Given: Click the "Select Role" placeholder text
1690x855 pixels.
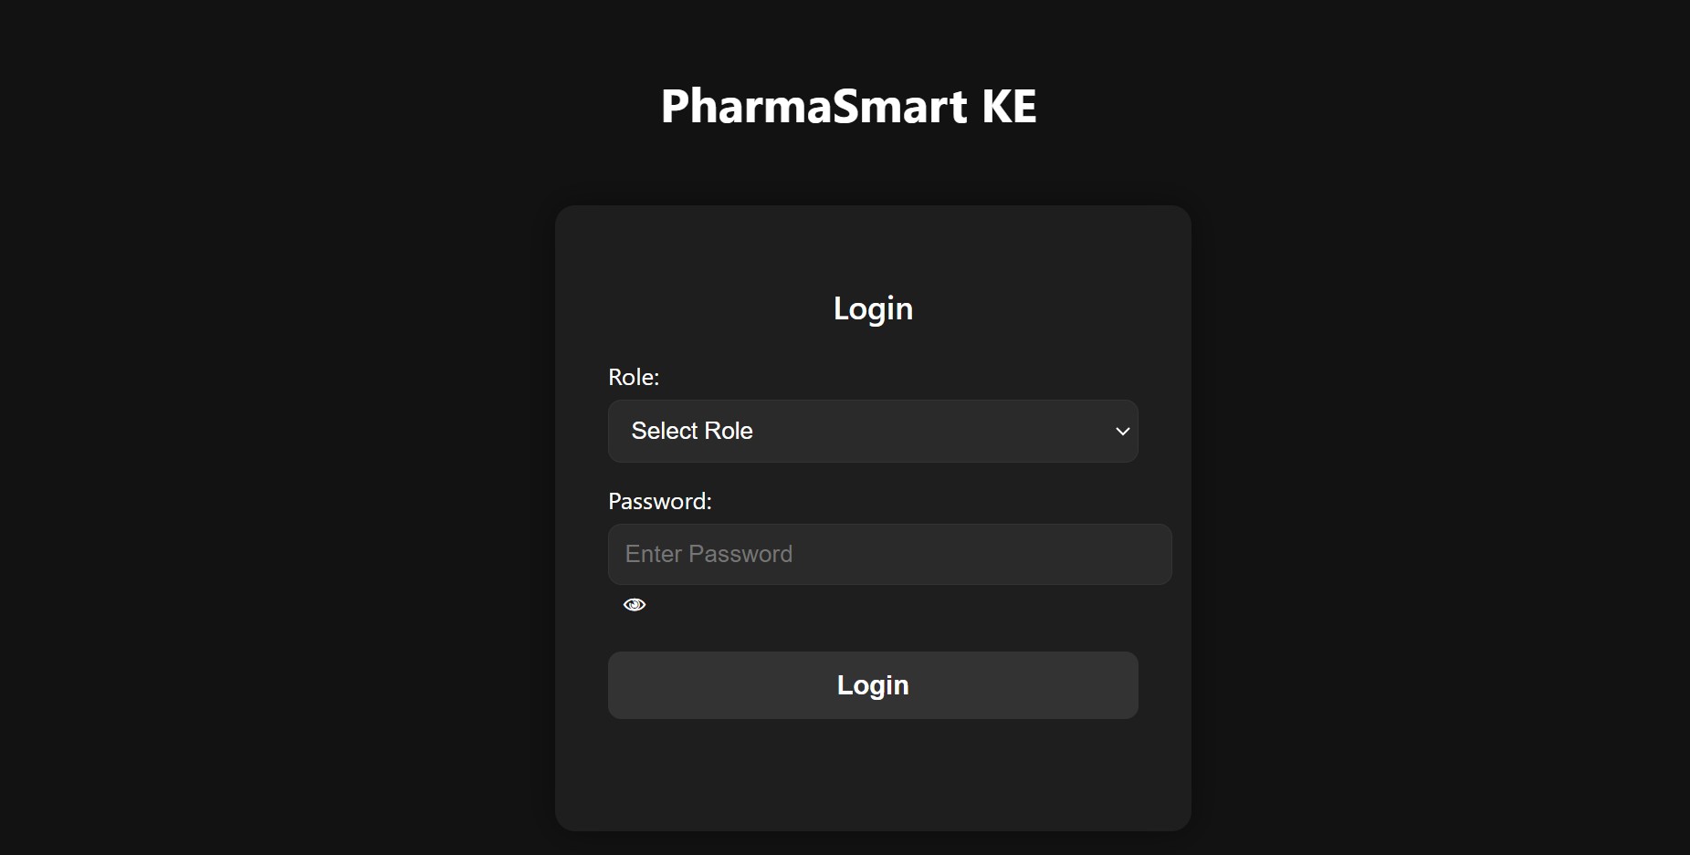Looking at the screenshot, I should tap(692, 431).
